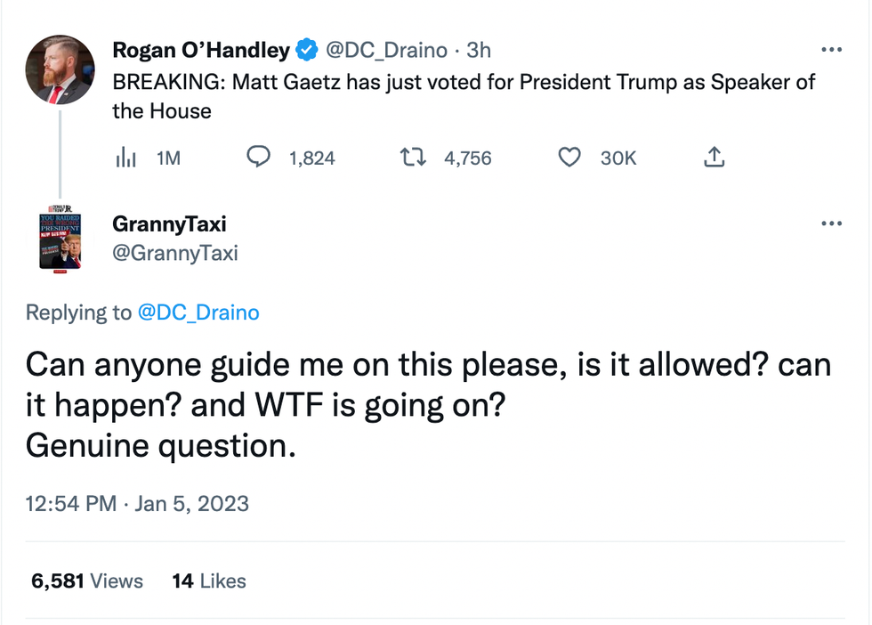This screenshot has width=872, height=625.
Task: Click the 4,756 retweet count
Action: coord(467,158)
